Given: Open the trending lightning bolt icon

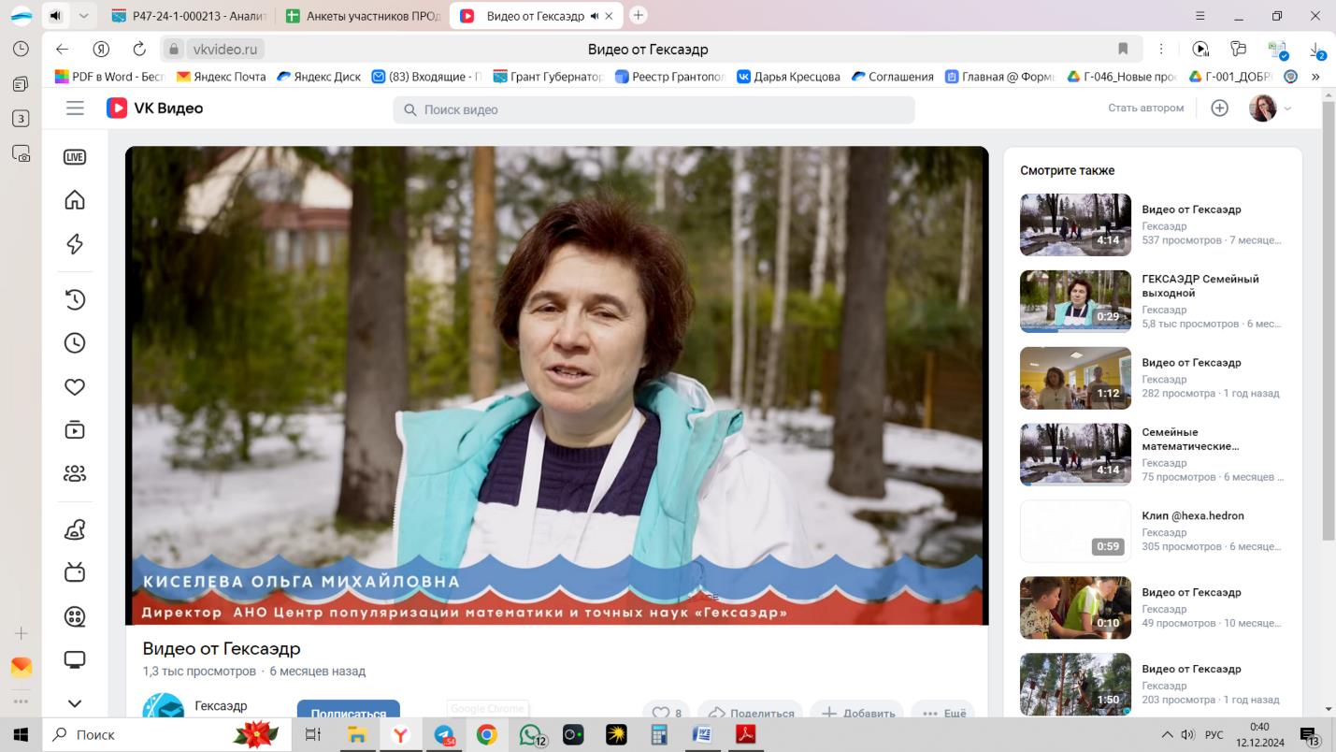Looking at the screenshot, I should [75, 244].
